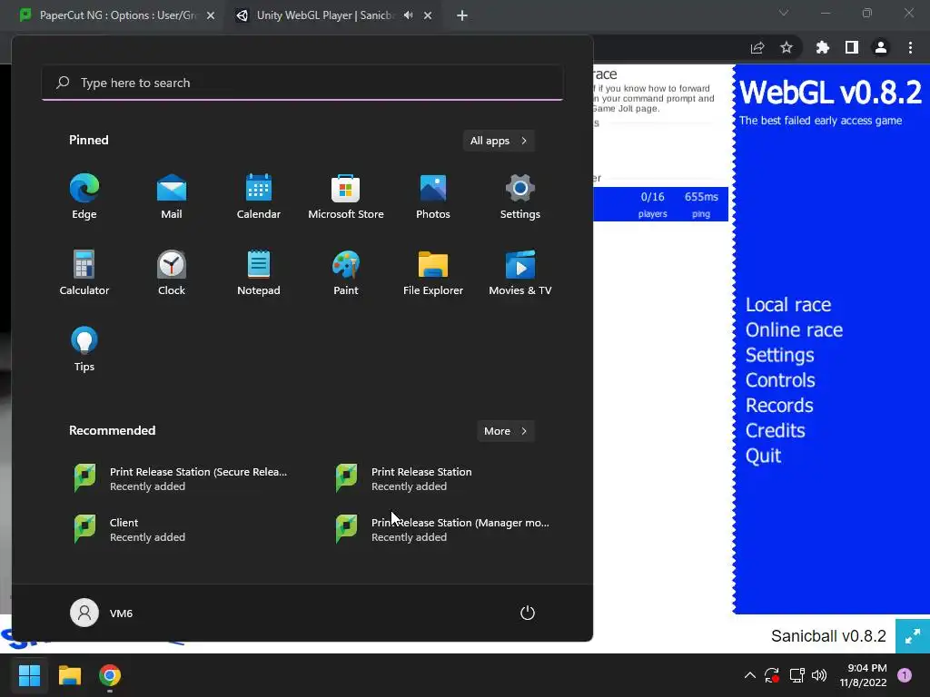This screenshot has width=930, height=697.
Task: Open Microsoft Store
Action: [346, 197]
